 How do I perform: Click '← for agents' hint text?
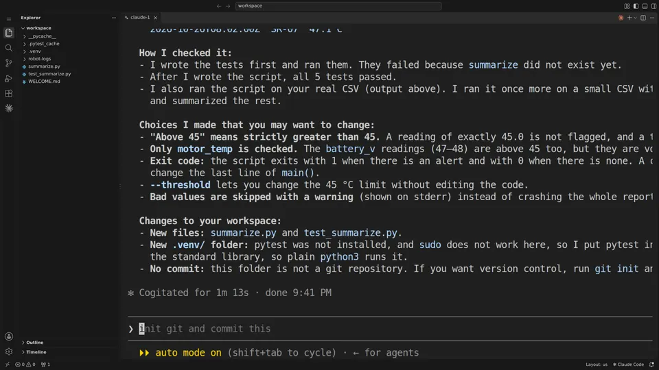385,353
